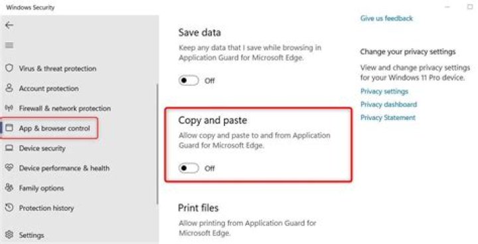Toggle the Save data switch
This screenshot has height=244, width=478.
click(189, 80)
